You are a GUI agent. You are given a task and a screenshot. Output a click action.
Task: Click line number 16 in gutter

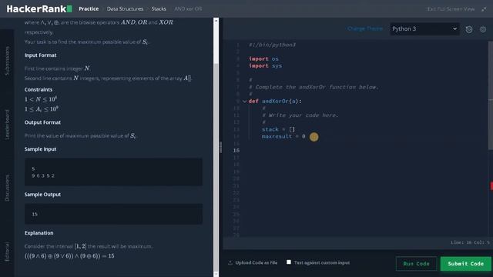pos(236,151)
